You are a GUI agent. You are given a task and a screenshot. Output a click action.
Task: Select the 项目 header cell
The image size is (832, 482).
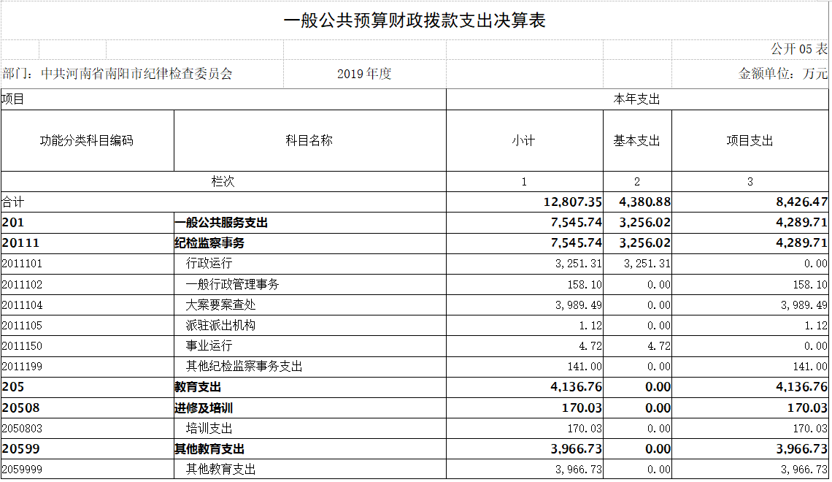coord(223,99)
